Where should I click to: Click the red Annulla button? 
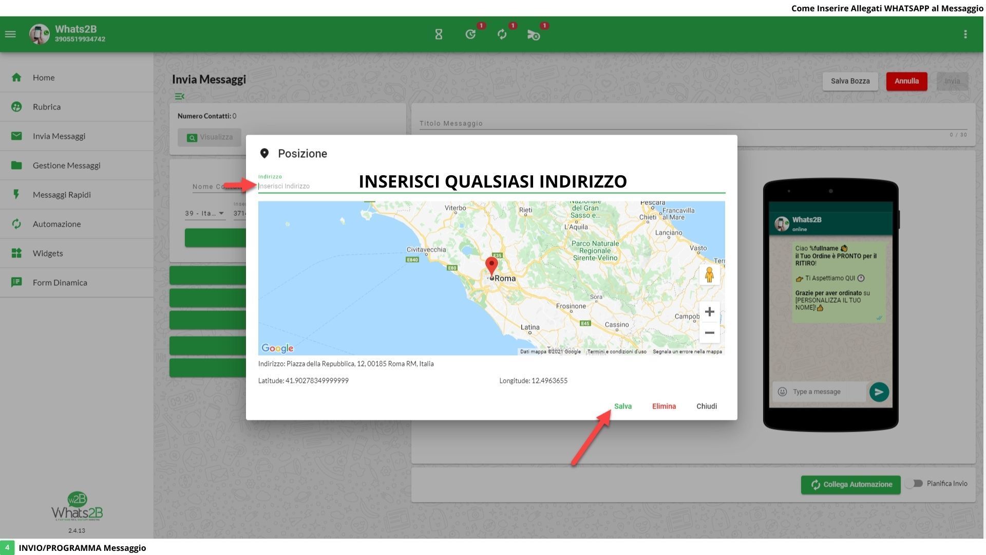(907, 81)
